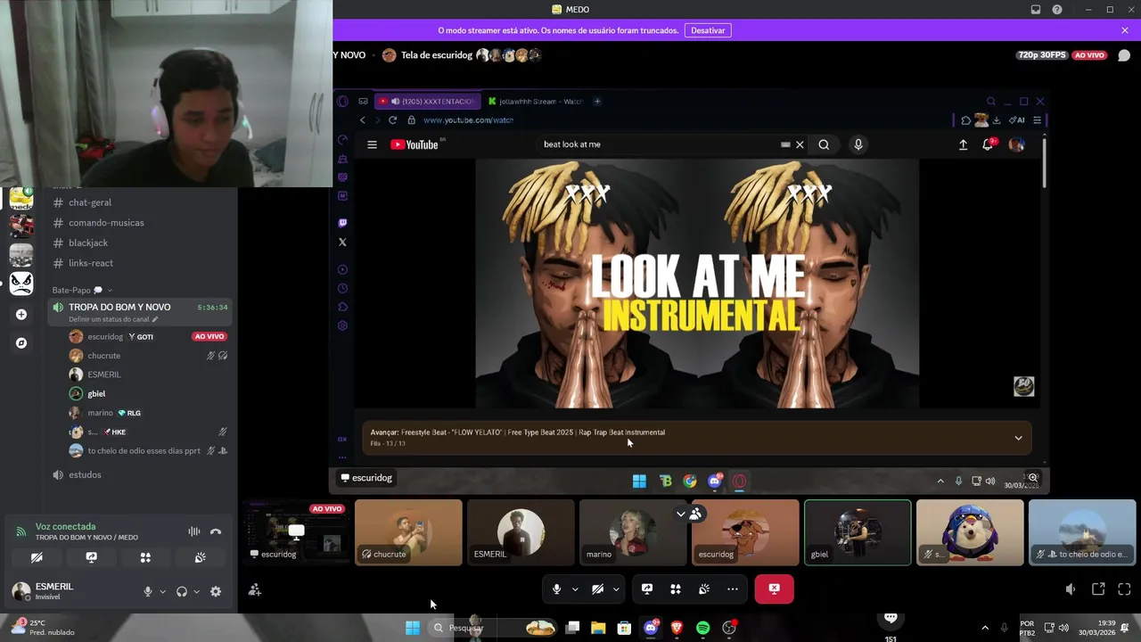Click Desativar streamer mode button
The width and height of the screenshot is (1141, 642).
coord(708,30)
